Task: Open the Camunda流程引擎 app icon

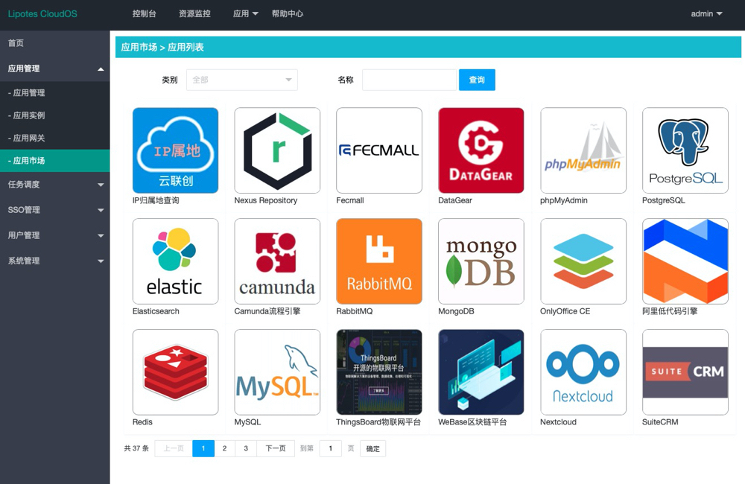Action: tap(277, 261)
